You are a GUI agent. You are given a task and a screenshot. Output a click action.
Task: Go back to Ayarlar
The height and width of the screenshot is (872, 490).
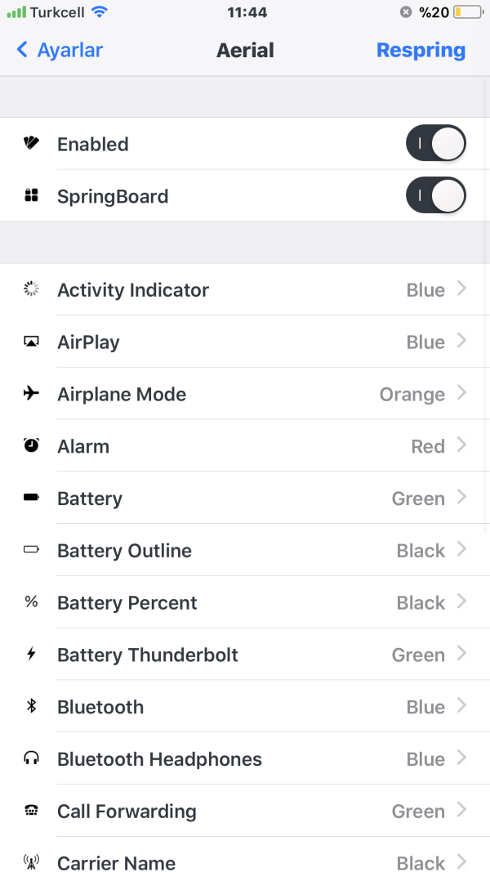pyautogui.click(x=60, y=50)
